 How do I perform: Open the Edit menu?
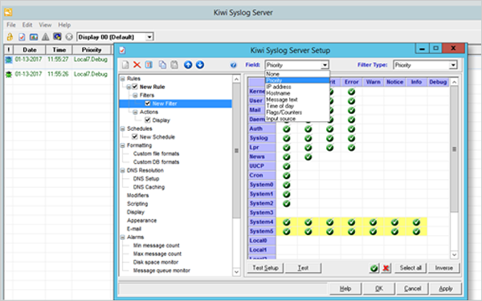tap(27, 25)
